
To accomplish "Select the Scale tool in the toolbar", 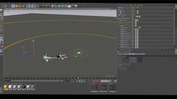I will pyautogui.click(x=17, y=6).
